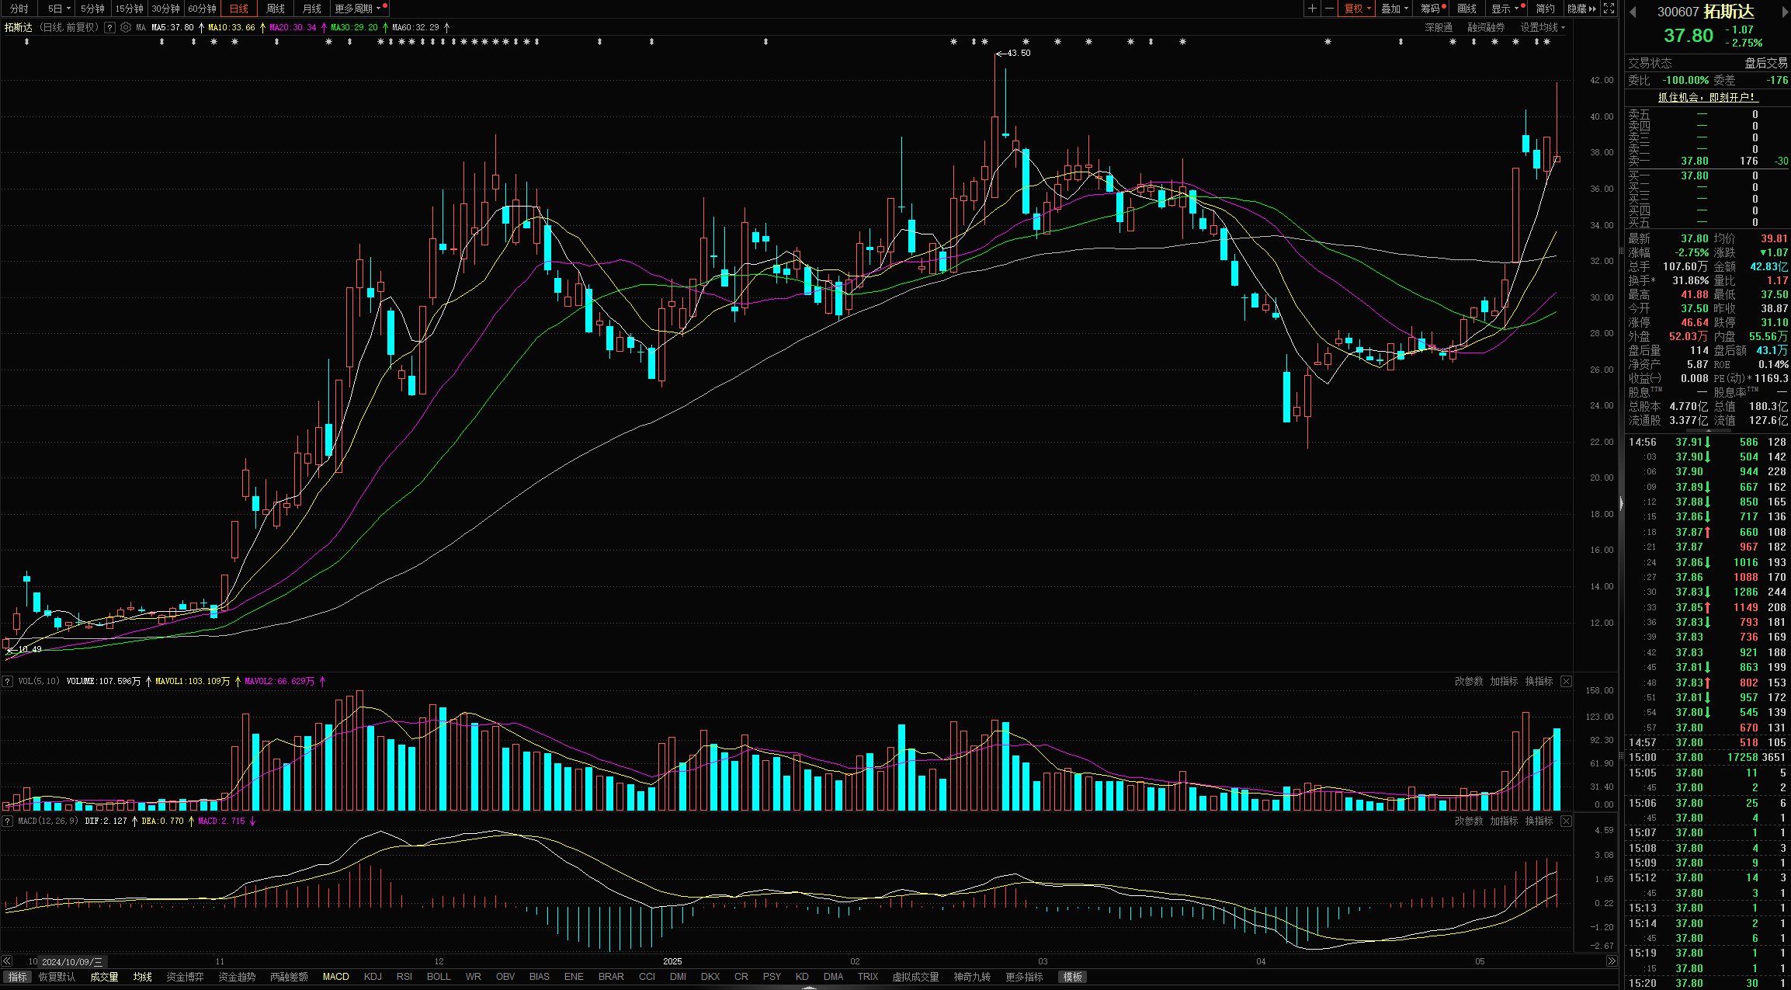The width and height of the screenshot is (1791, 990).
Task: Select the 30分钟 period tab
Action: point(165,9)
